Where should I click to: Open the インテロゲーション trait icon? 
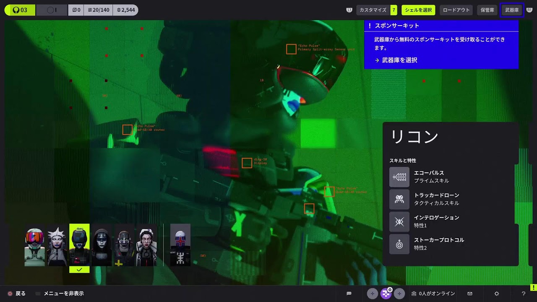click(399, 222)
